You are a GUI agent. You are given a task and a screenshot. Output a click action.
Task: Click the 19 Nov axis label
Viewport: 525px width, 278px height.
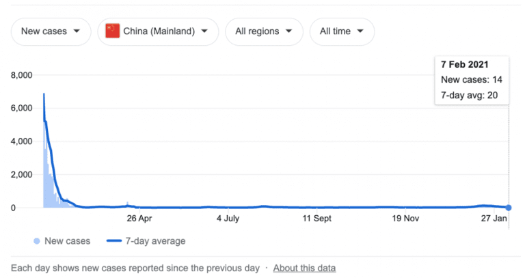tap(405, 219)
